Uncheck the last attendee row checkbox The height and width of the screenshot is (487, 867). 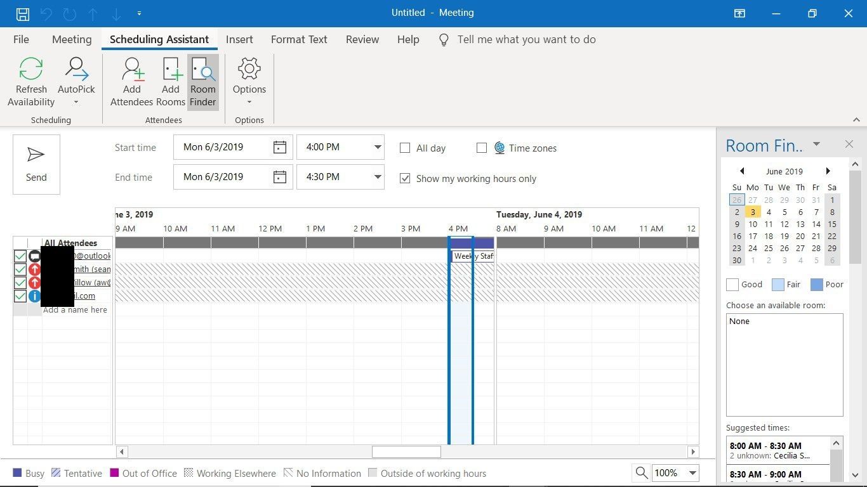click(20, 296)
